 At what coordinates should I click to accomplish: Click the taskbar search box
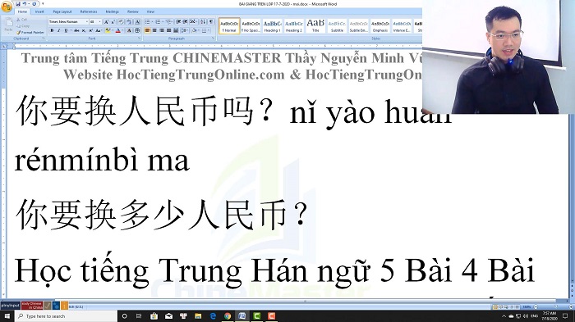[x=66, y=316]
